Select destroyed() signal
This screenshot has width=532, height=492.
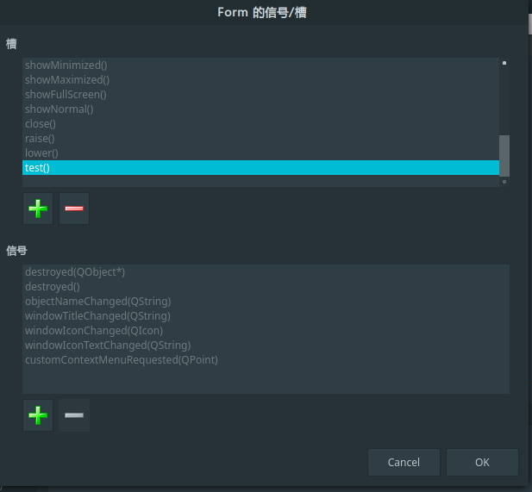266,287
